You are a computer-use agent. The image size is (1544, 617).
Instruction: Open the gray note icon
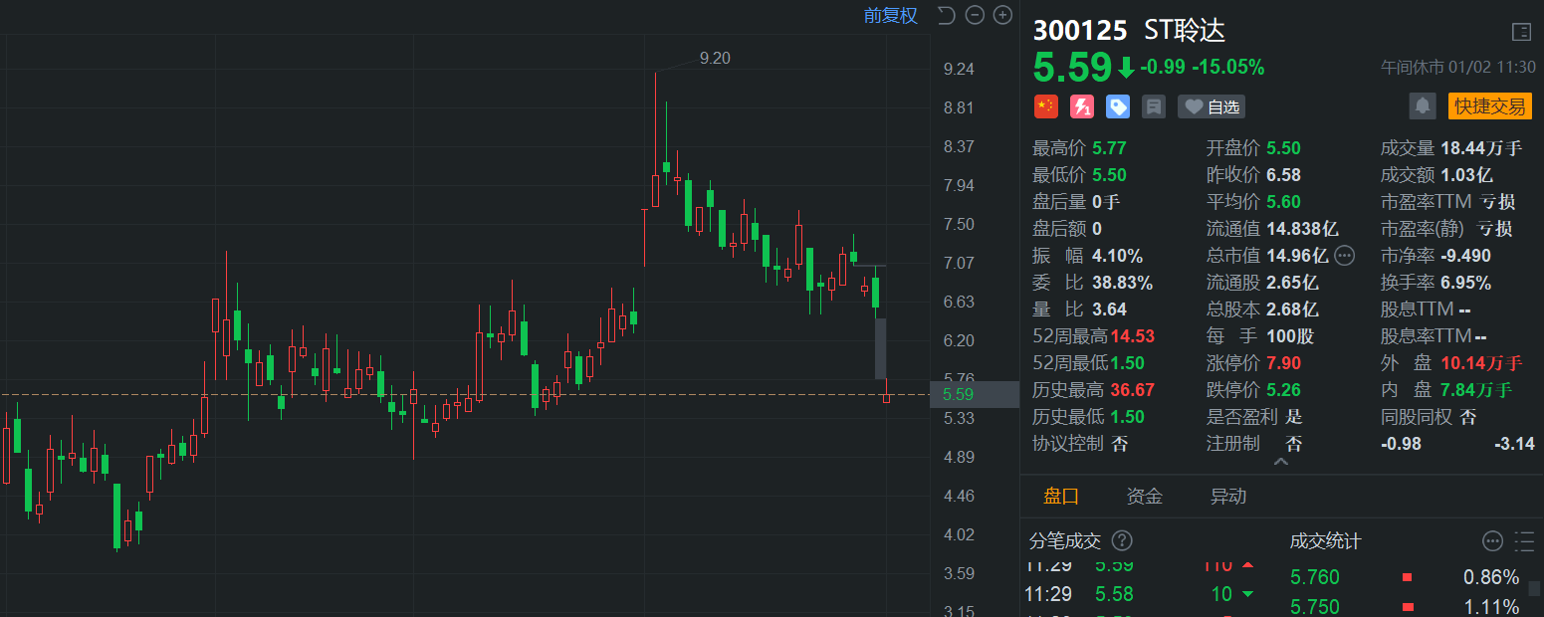(x=1154, y=106)
